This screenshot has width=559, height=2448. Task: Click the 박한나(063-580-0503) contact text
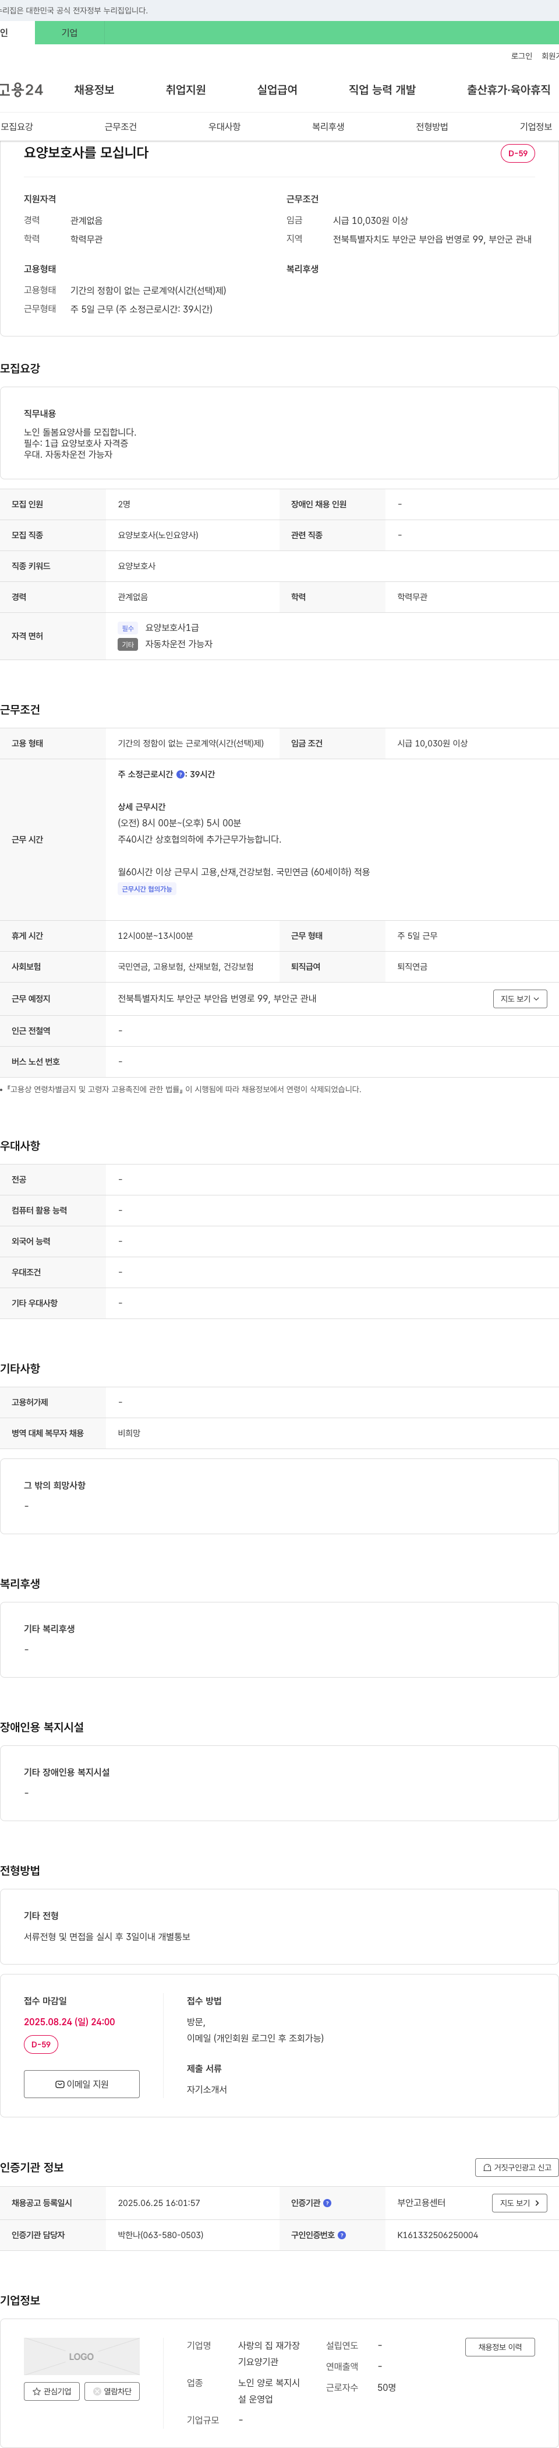160,2235
